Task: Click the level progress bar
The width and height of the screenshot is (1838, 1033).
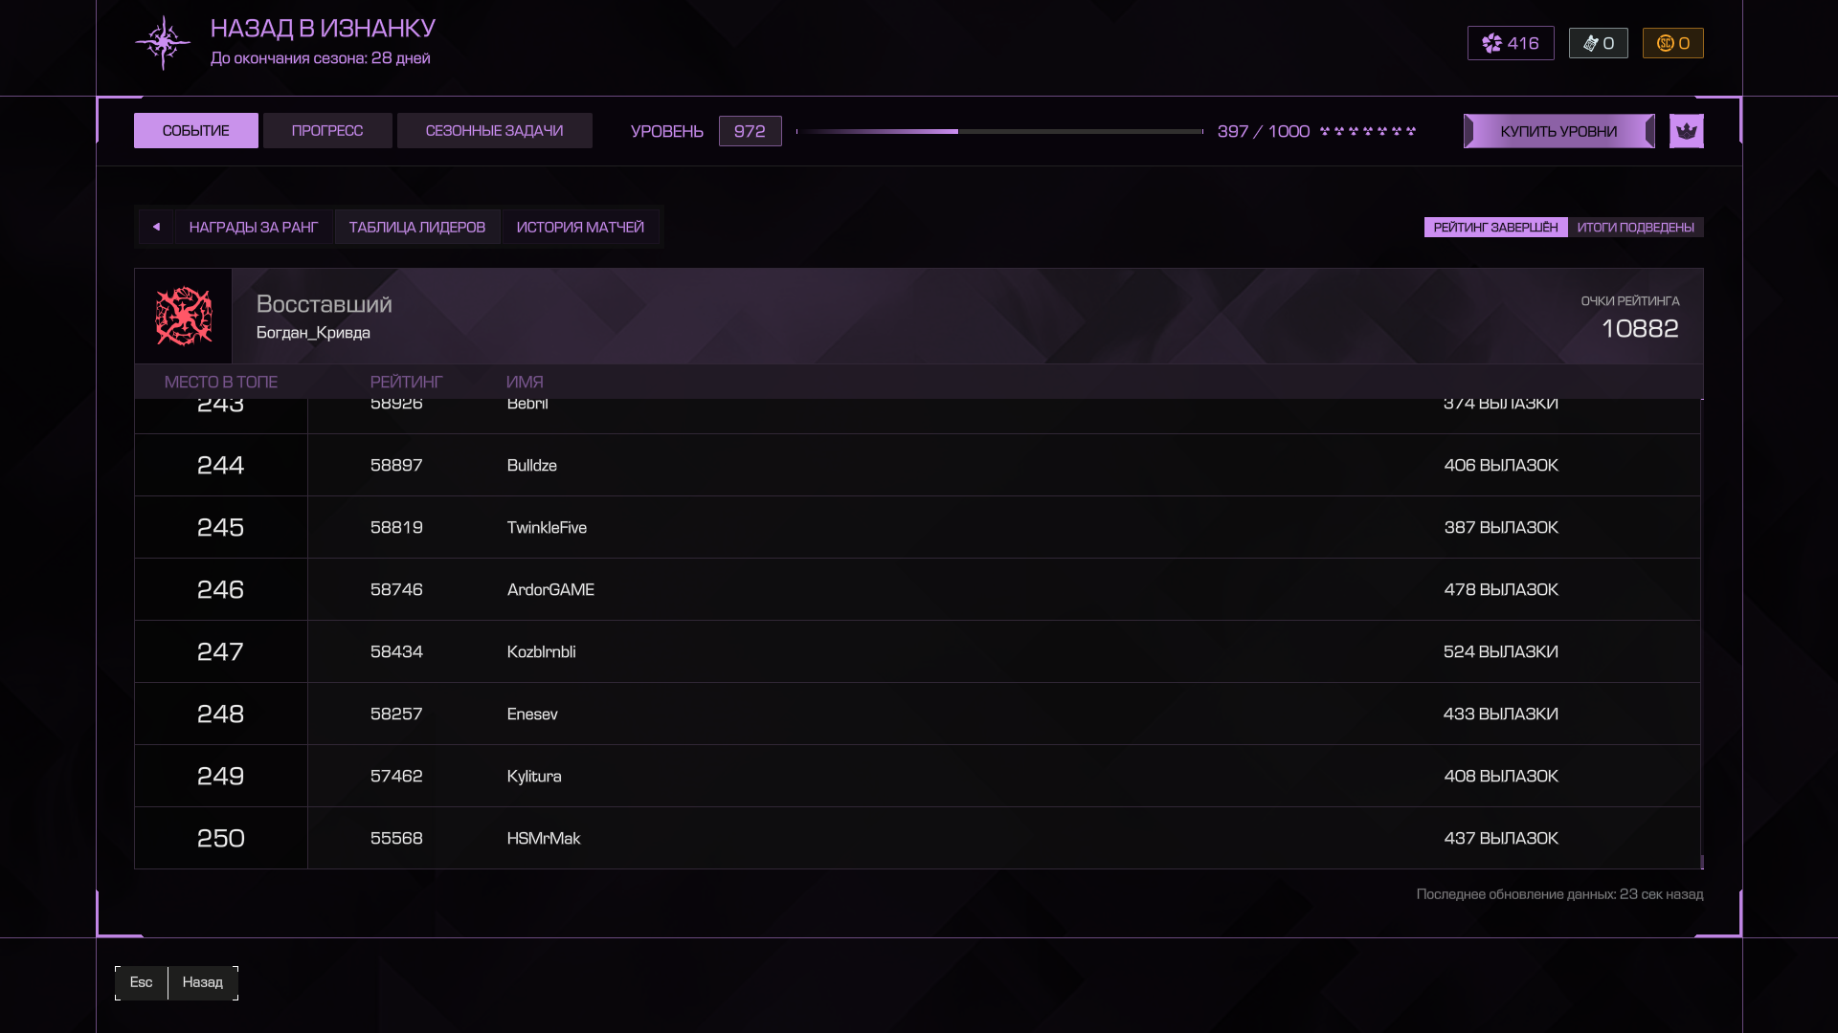Action: 998,131
